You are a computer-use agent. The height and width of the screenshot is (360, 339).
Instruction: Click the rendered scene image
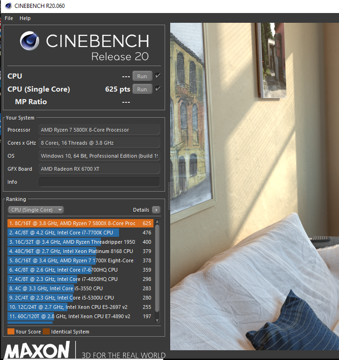tap(254, 186)
